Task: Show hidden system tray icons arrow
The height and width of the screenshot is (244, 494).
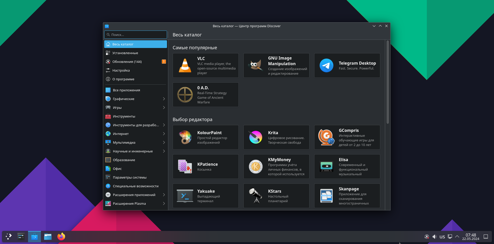Action: (x=457, y=236)
